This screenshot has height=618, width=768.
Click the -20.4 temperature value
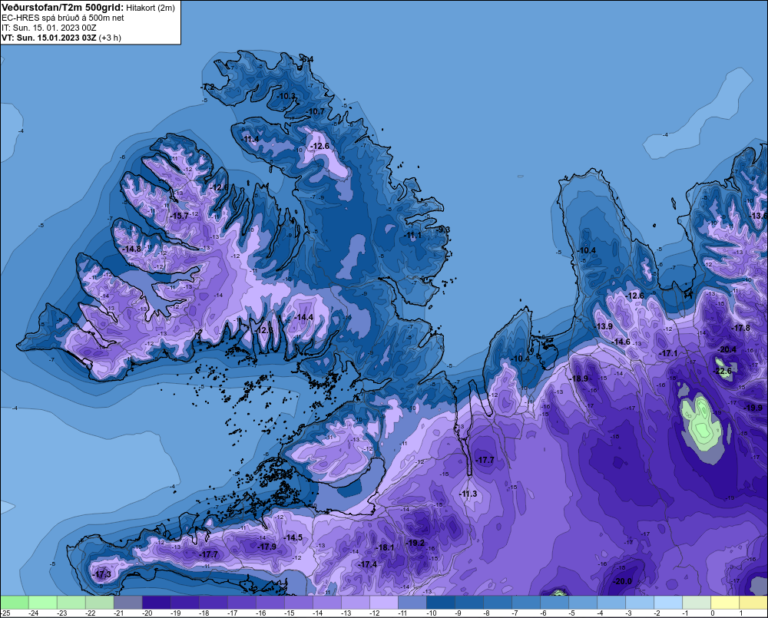click(727, 349)
